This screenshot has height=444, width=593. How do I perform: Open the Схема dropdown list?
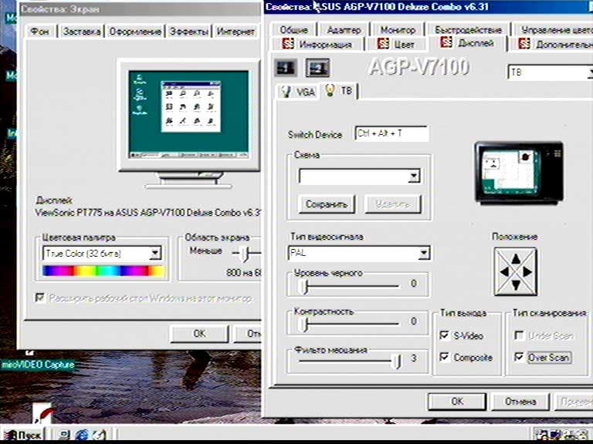pyautogui.click(x=414, y=176)
